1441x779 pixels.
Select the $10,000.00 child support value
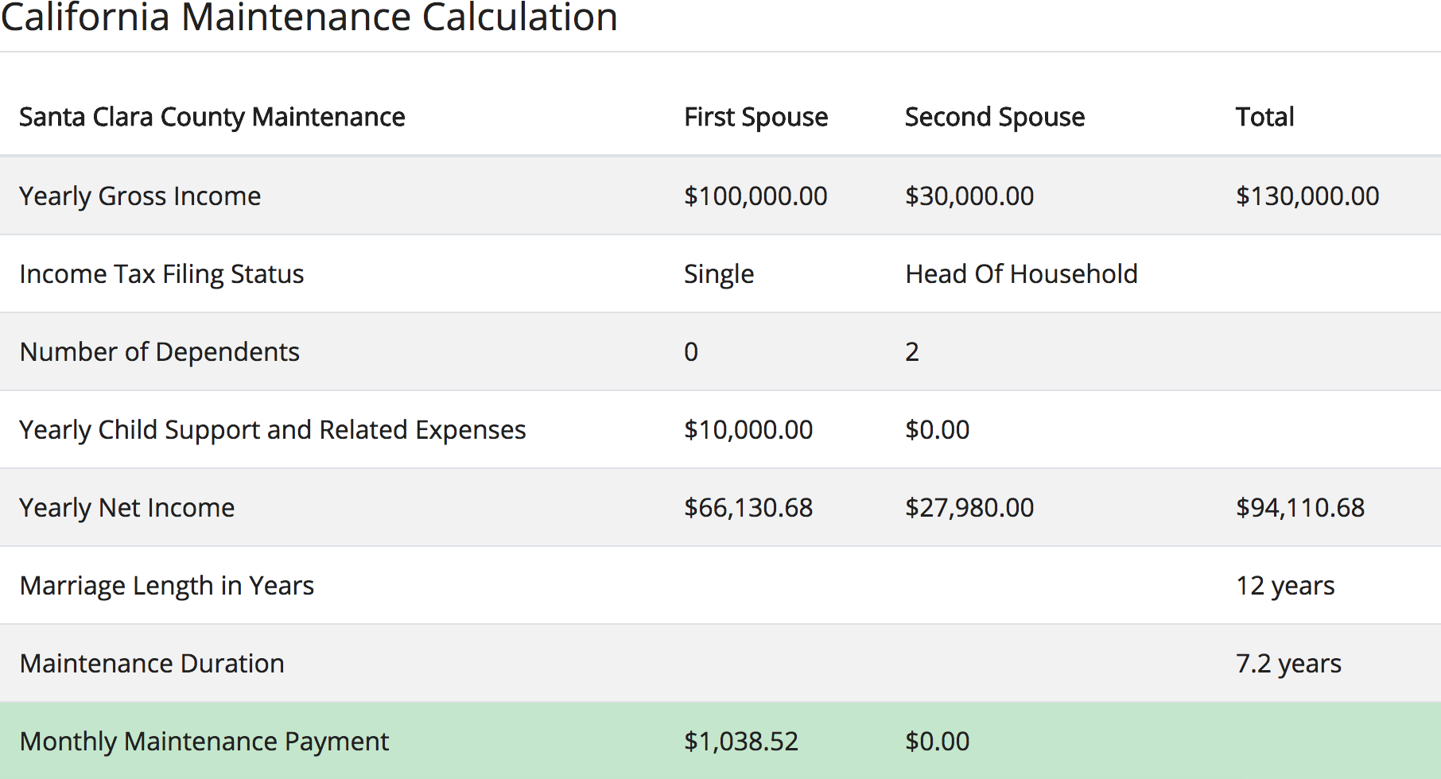point(748,429)
